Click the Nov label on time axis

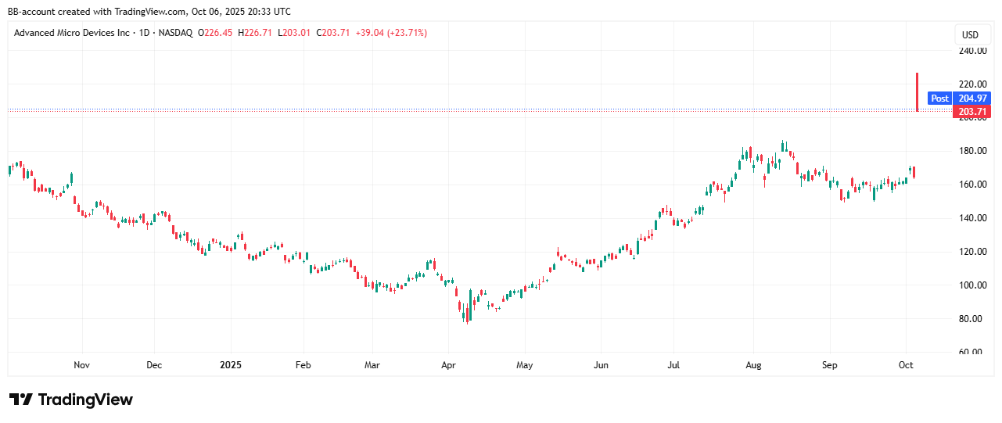pos(81,365)
